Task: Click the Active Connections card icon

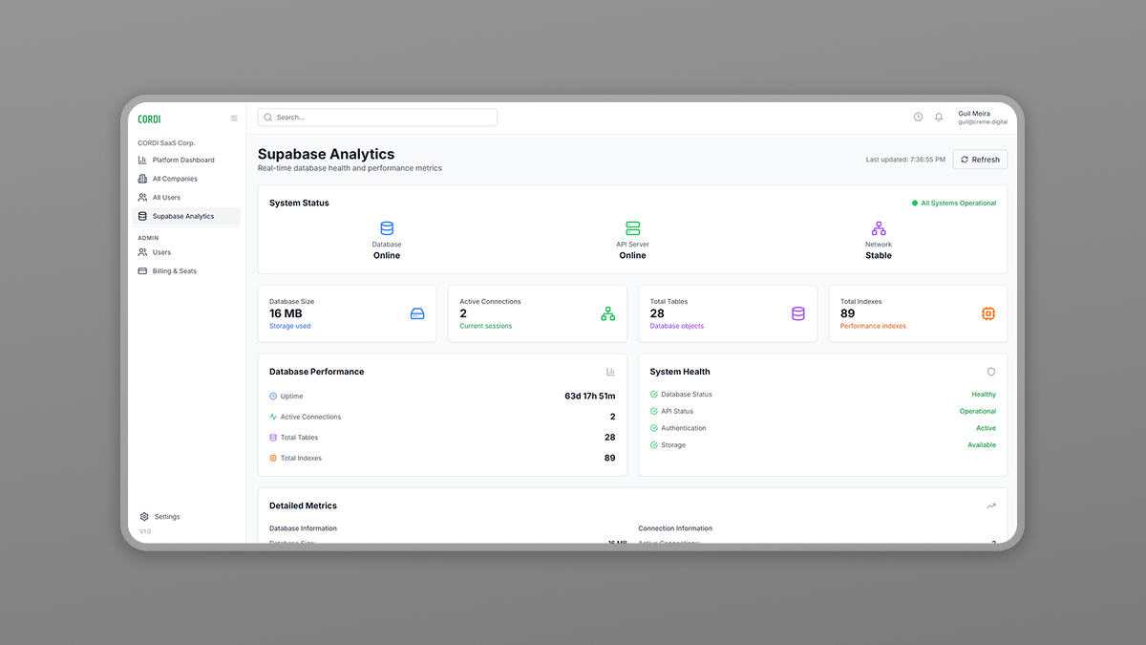Action: point(607,313)
